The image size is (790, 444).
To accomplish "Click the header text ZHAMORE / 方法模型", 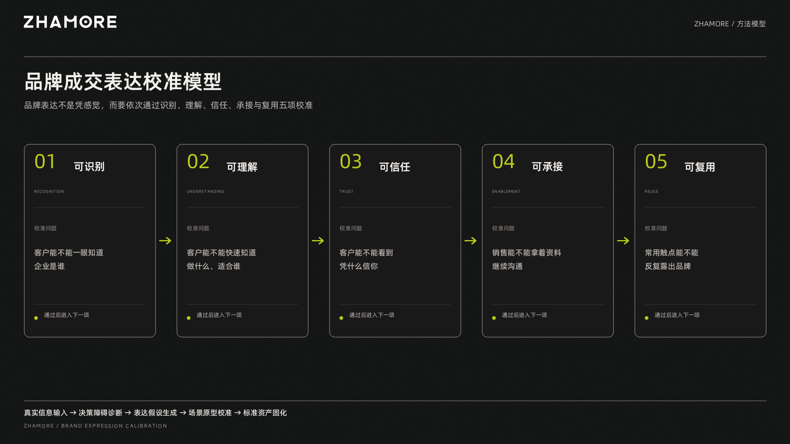I will click(x=730, y=24).
